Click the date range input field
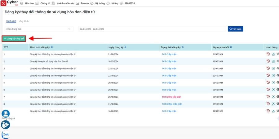Viewport: 279px width, 139px height. pyautogui.click(x=151, y=29)
